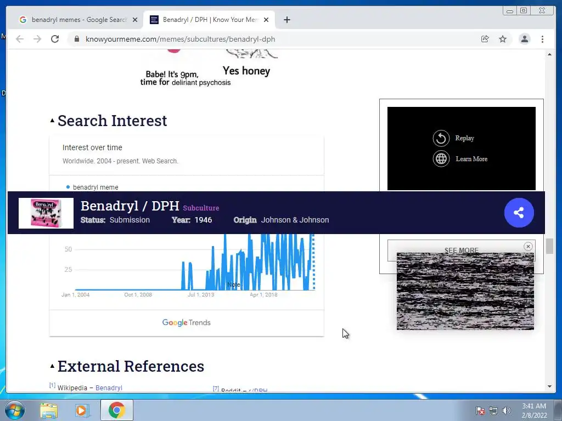This screenshot has height=421, width=562.
Task: Click the Status: Submission text
Action: 115,220
